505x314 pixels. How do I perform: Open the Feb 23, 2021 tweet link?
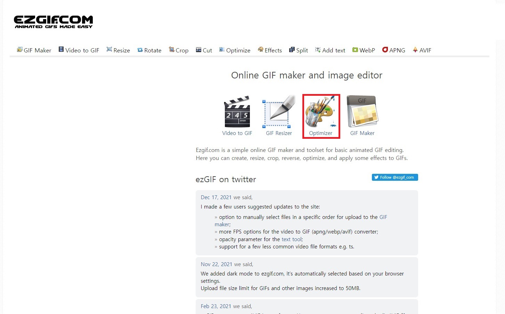coord(216,306)
